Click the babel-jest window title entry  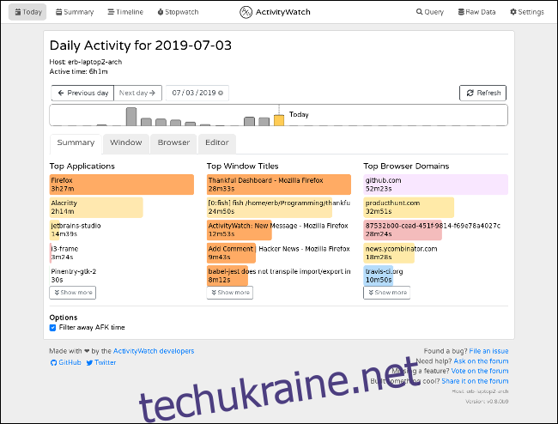pyautogui.click(x=279, y=276)
